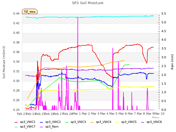Click the blue sp3_VWC2 legend swatch
Screen dimensions: 176x132
coord(42,122)
